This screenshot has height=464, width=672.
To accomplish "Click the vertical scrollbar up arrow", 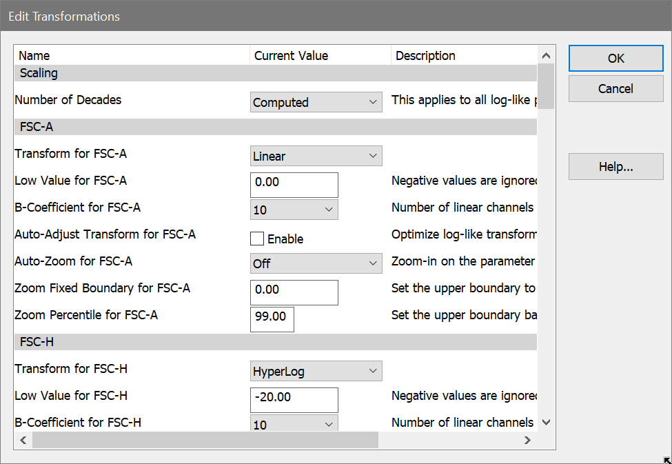I will [546, 56].
